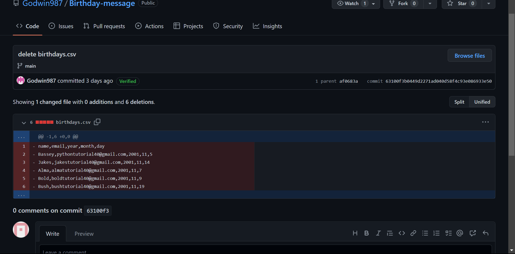Open the Pull requests tab
Viewport: 515px width, 254px height.
click(x=104, y=26)
